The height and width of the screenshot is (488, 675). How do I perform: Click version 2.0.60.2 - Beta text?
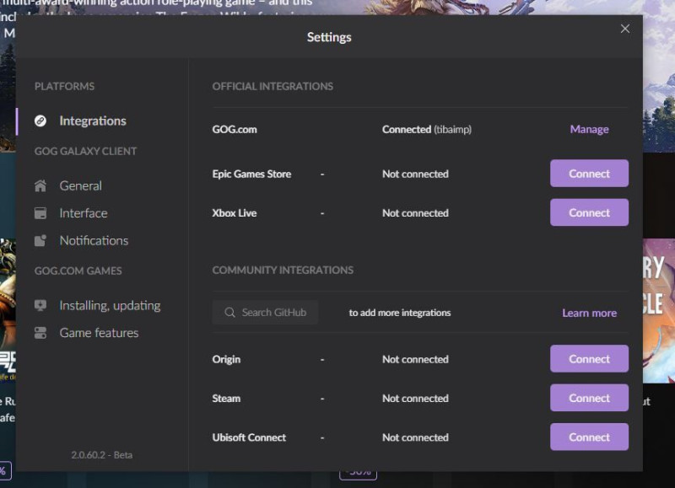[101, 455]
